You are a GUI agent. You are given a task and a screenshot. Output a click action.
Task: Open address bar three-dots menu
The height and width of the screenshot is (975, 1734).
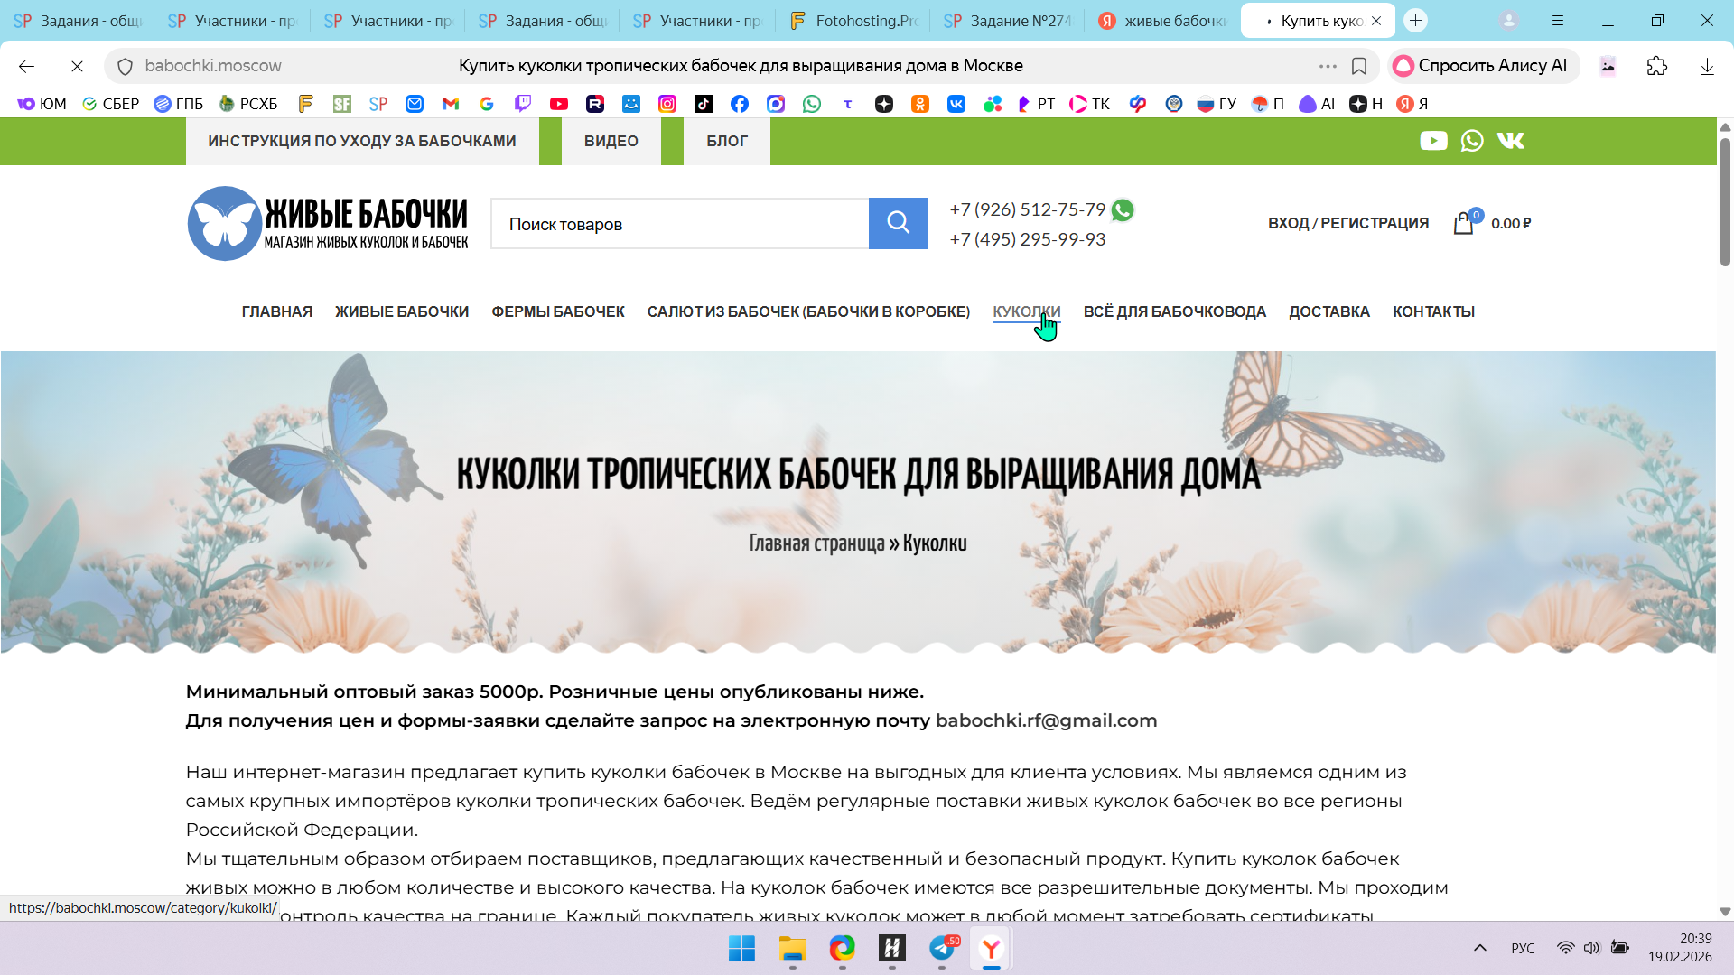[x=1327, y=66]
